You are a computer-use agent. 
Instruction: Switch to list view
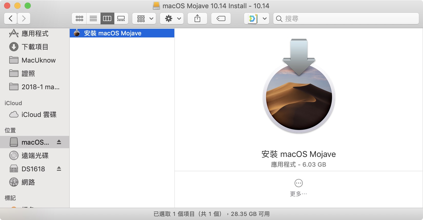93,18
